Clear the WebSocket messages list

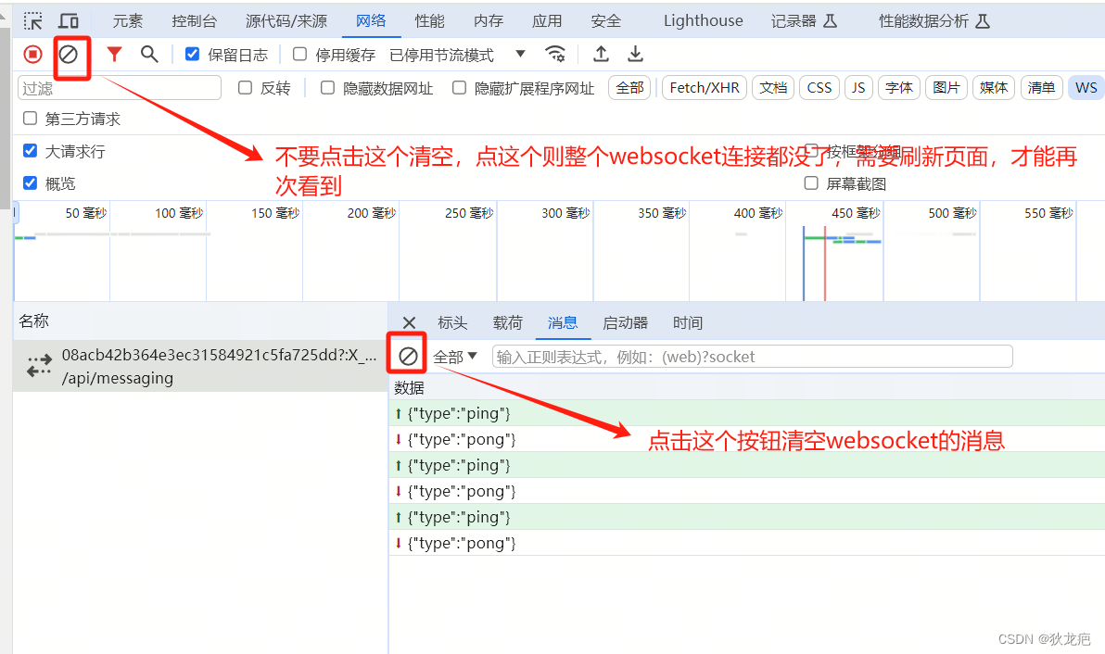408,357
